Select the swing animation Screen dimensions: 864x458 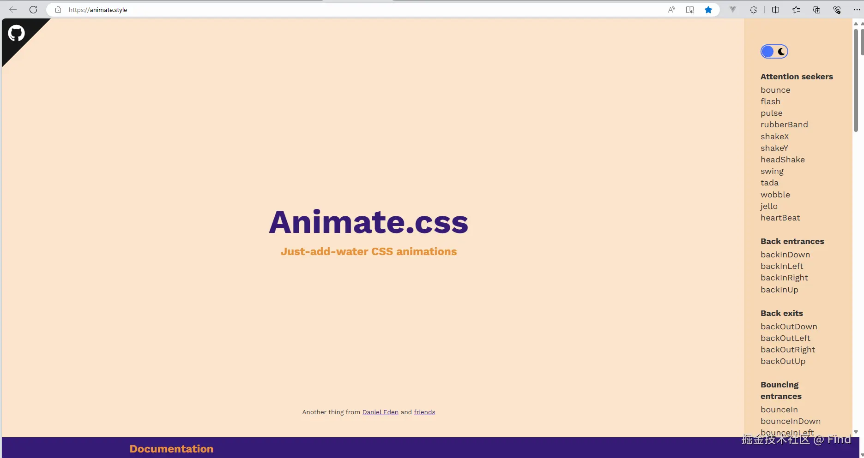pyautogui.click(x=772, y=171)
